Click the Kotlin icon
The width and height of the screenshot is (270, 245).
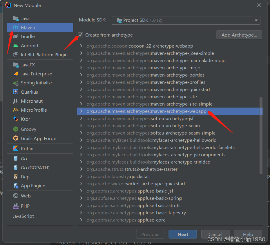pyautogui.click(x=16, y=148)
